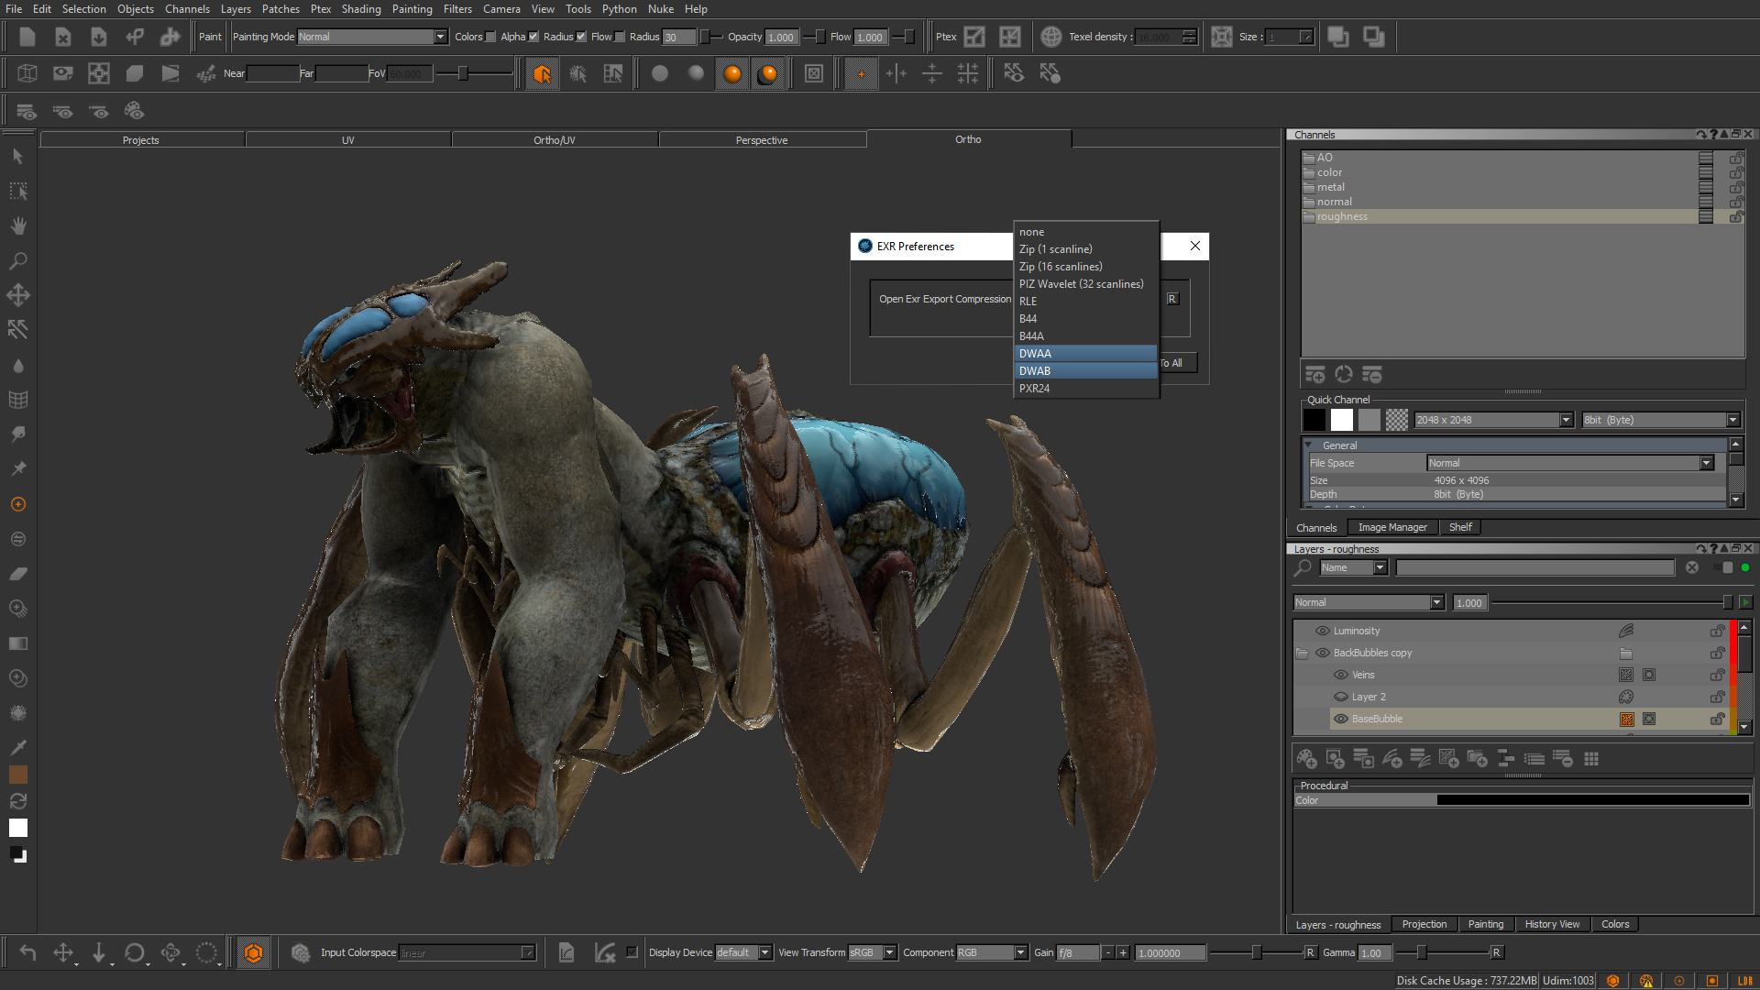Screen dimensions: 1760x990
Task: Click the Procedural Color black swatch
Action: point(1593,800)
